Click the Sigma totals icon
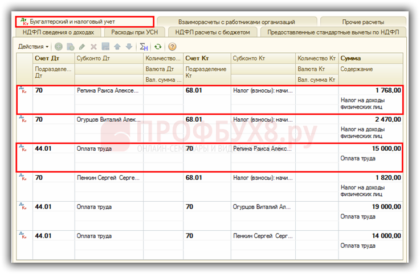420x274 pixels. [144, 47]
